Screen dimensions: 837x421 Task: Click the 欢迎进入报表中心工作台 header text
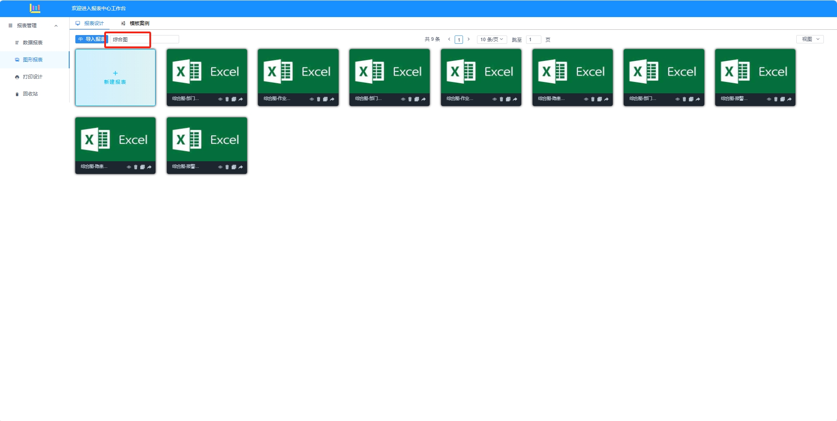pyautogui.click(x=99, y=8)
